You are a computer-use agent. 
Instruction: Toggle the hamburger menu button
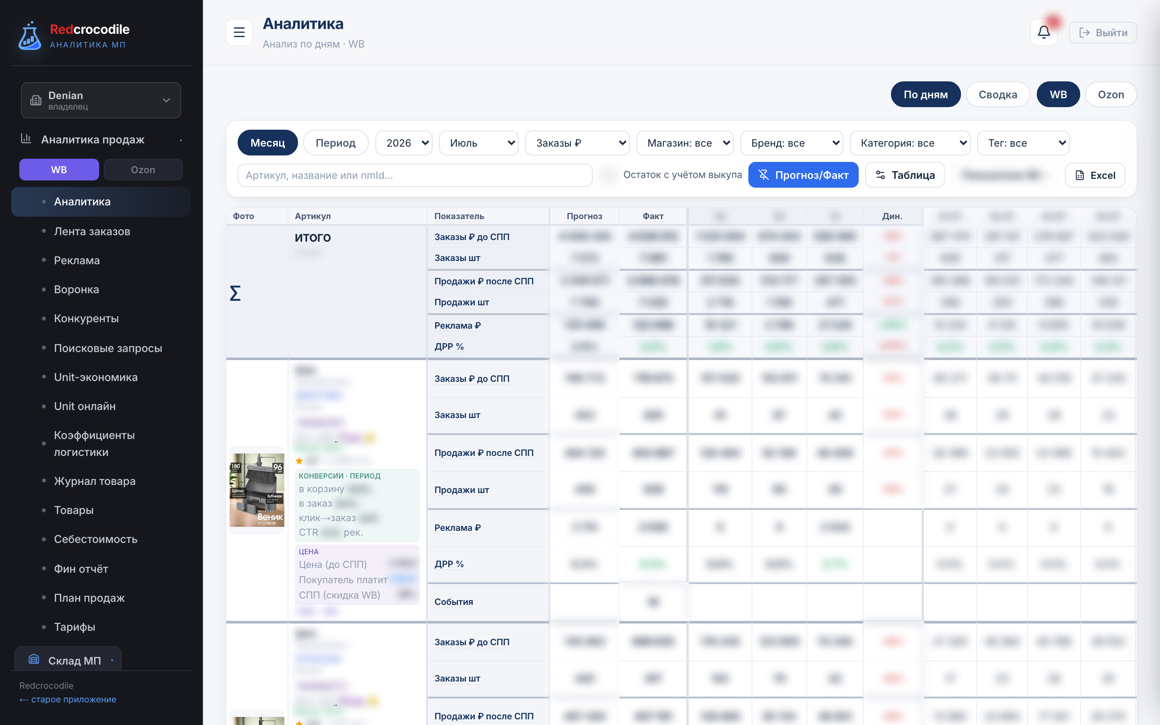pos(239,32)
